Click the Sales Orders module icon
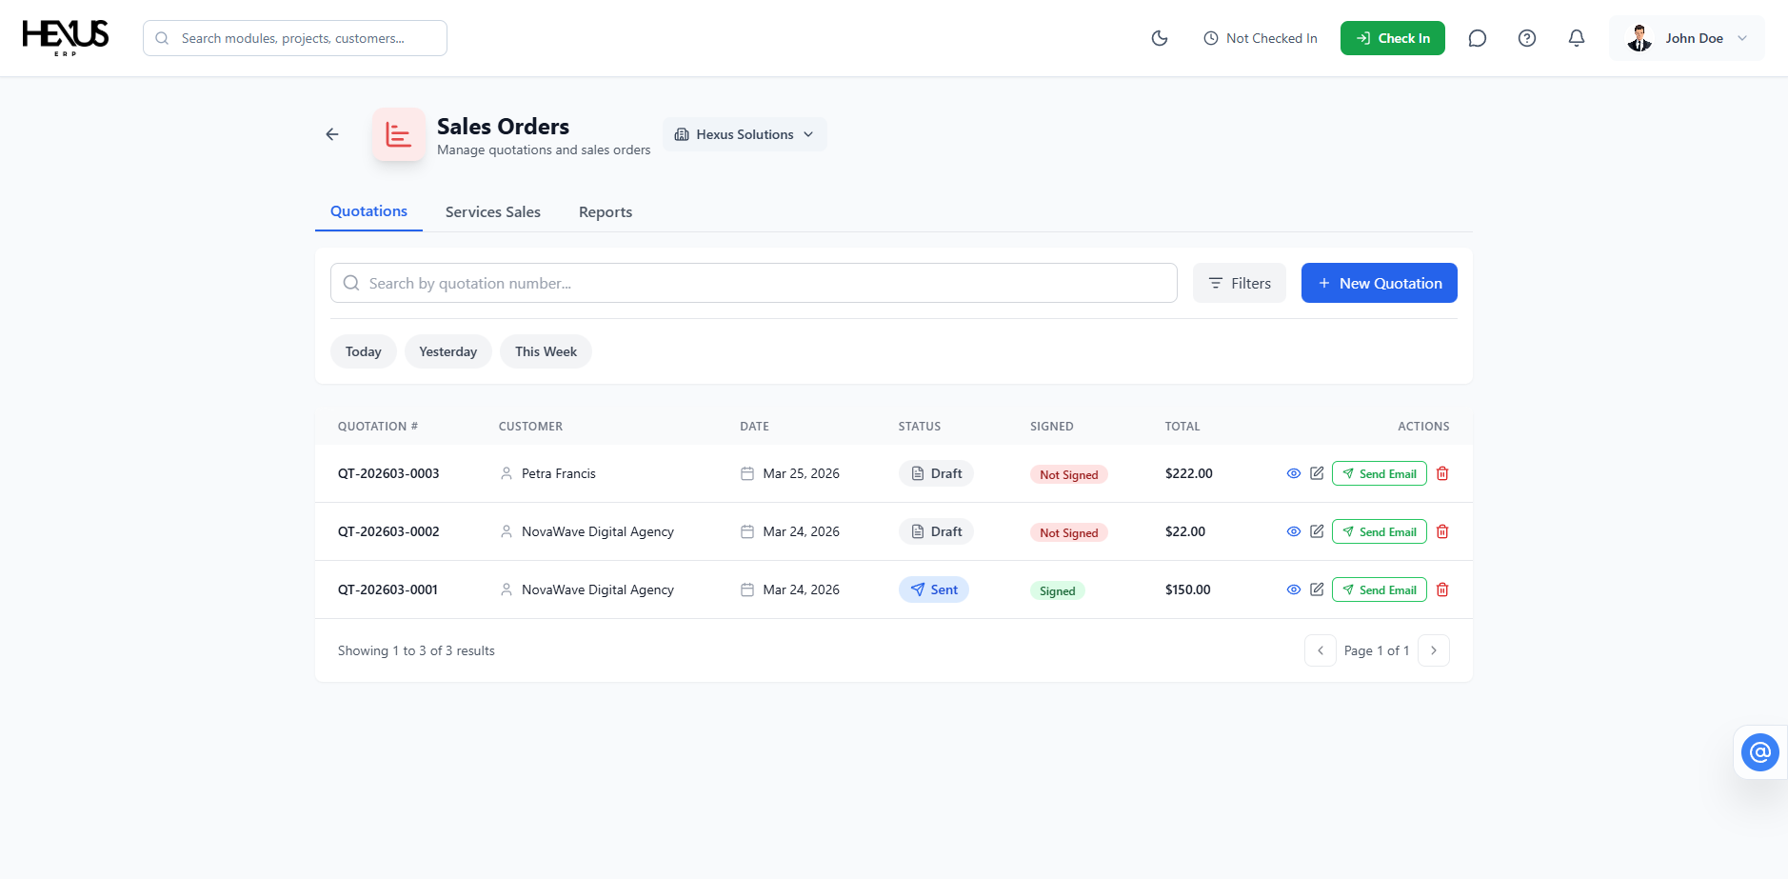Screen dimensions: 1788x879 click(x=399, y=134)
